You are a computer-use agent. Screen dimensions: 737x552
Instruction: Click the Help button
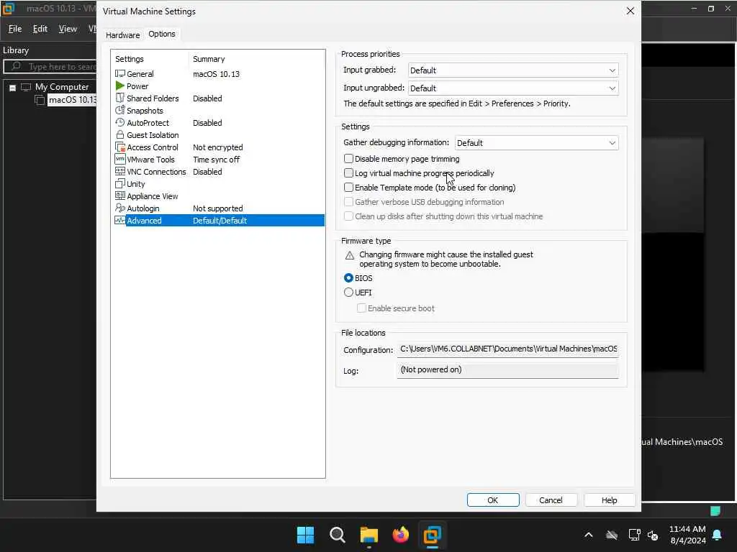point(609,500)
